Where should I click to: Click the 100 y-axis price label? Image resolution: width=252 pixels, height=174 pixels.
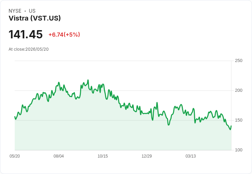(239, 150)
